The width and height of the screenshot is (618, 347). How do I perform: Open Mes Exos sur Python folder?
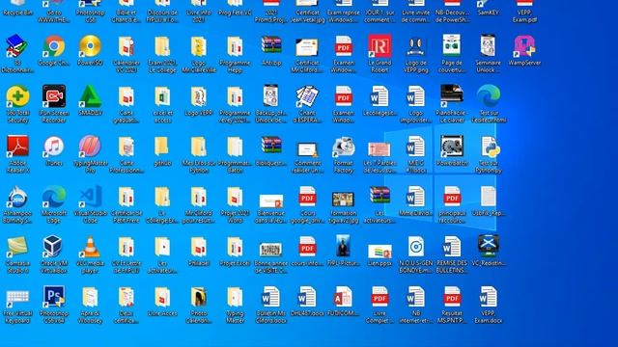tap(199, 147)
